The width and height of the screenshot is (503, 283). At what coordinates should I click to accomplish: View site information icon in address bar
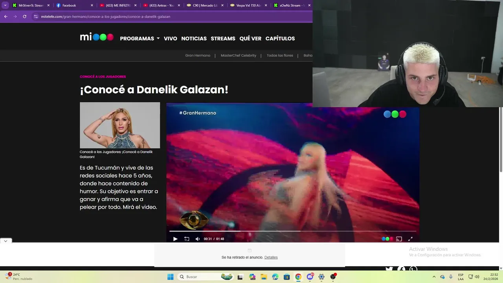tap(36, 17)
